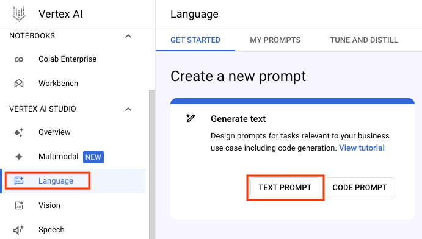Select the GET STARTED tab
Viewport: 422px width, 239px height.
click(195, 40)
